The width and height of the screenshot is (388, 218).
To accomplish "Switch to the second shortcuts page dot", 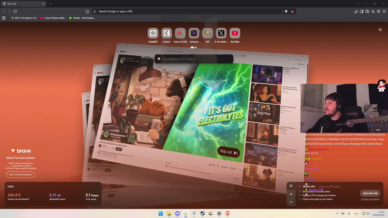I will 196,48.
